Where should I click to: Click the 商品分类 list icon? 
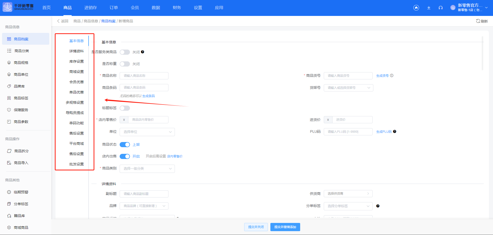pos(9,51)
